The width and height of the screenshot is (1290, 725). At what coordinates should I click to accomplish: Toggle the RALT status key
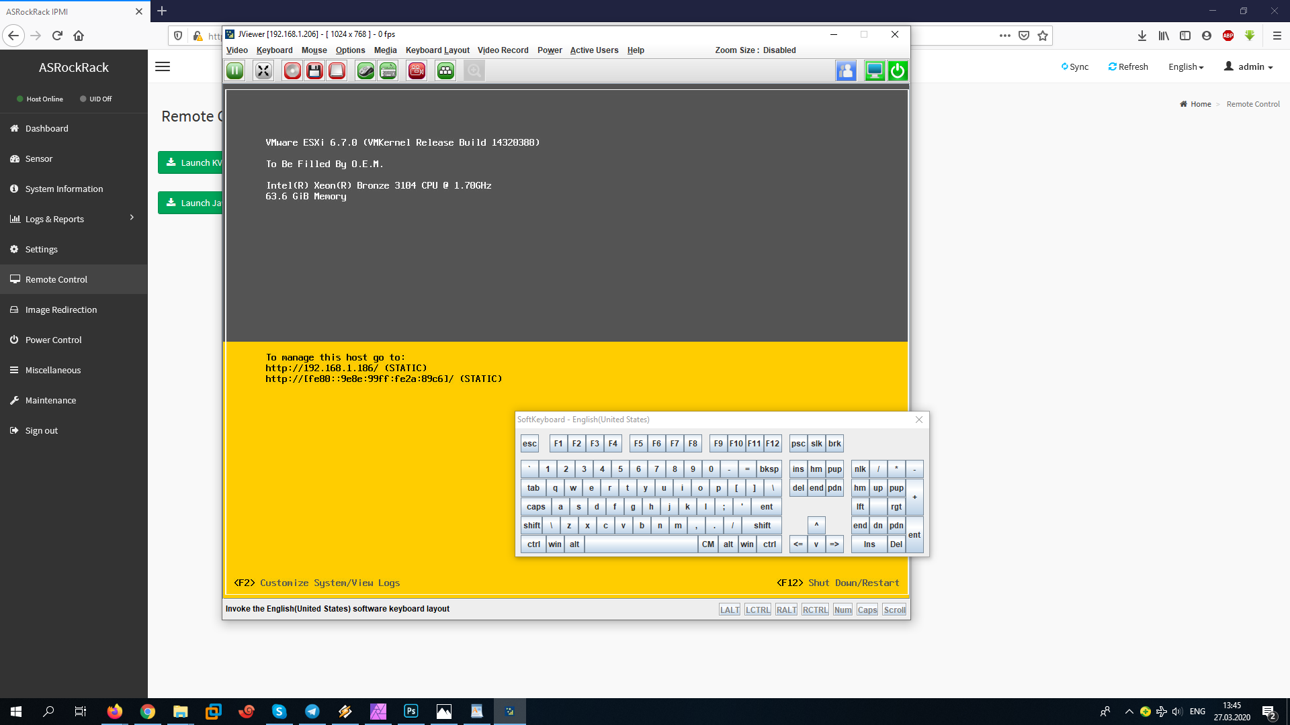(786, 610)
